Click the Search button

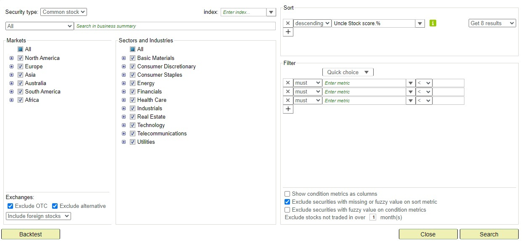point(489,234)
